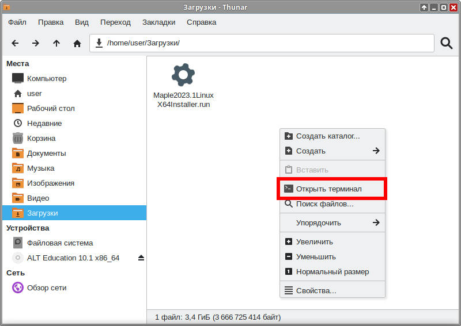Maximize the Thunar window

pyautogui.click(x=444, y=7)
